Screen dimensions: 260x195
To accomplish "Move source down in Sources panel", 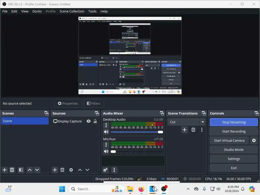I will pyautogui.click(x=87, y=170).
